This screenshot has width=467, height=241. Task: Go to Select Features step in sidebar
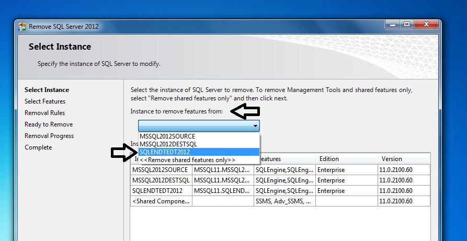tap(45, 101)
